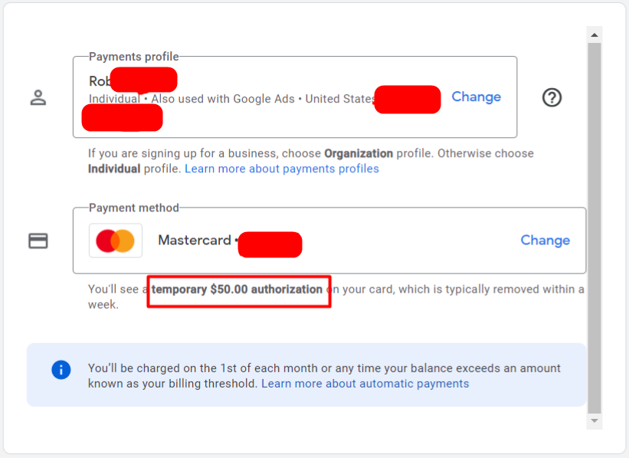This screenshot has height=458, width=629.
Task: Click the Individual Google Ads description line
Action: click(232, 99)
